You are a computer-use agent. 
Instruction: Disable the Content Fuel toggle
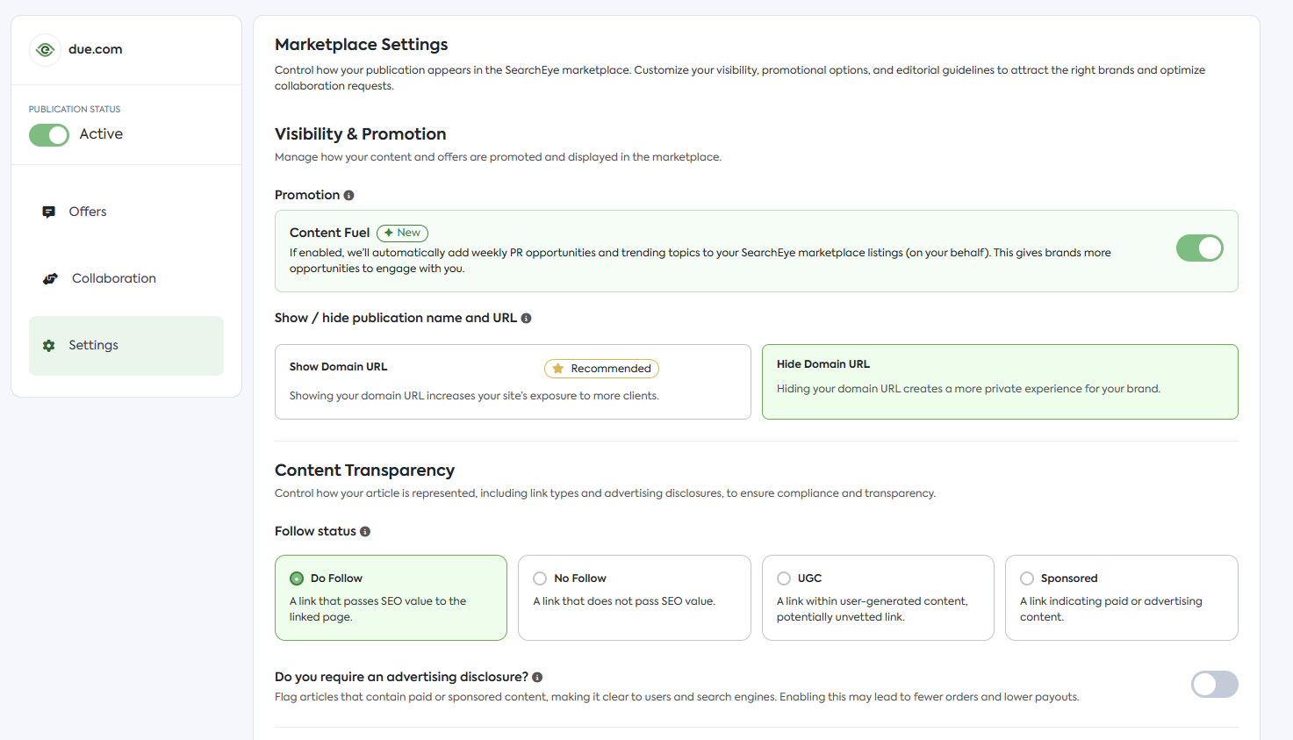coord(1199,248)
